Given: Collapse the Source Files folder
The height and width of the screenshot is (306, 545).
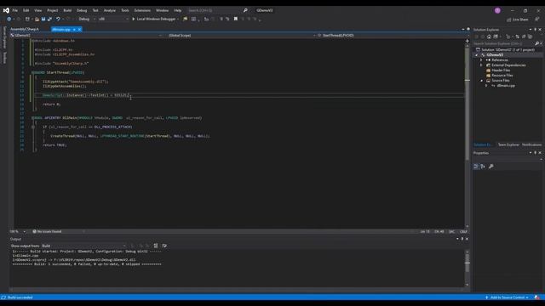Looking at the screenshot, I should point(481,81).
